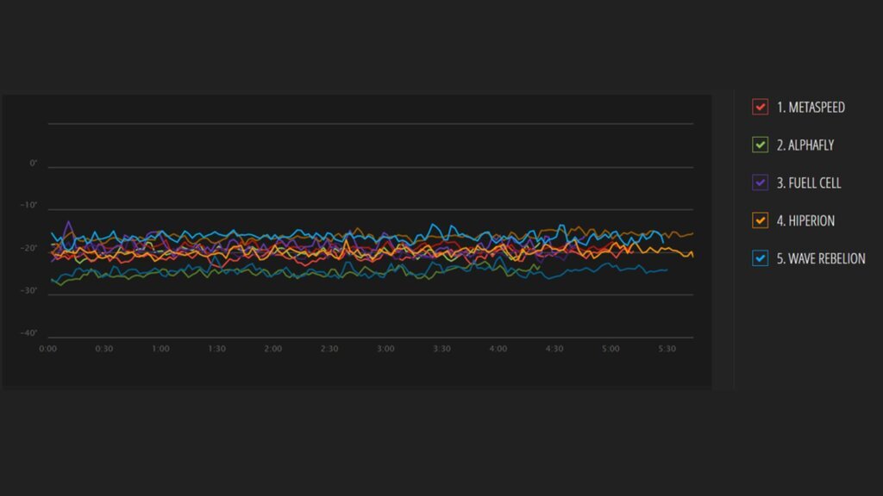Click the 2:30 time axis label
The image size is (883, 496).
pyautogui.click(x=329, y=350)
